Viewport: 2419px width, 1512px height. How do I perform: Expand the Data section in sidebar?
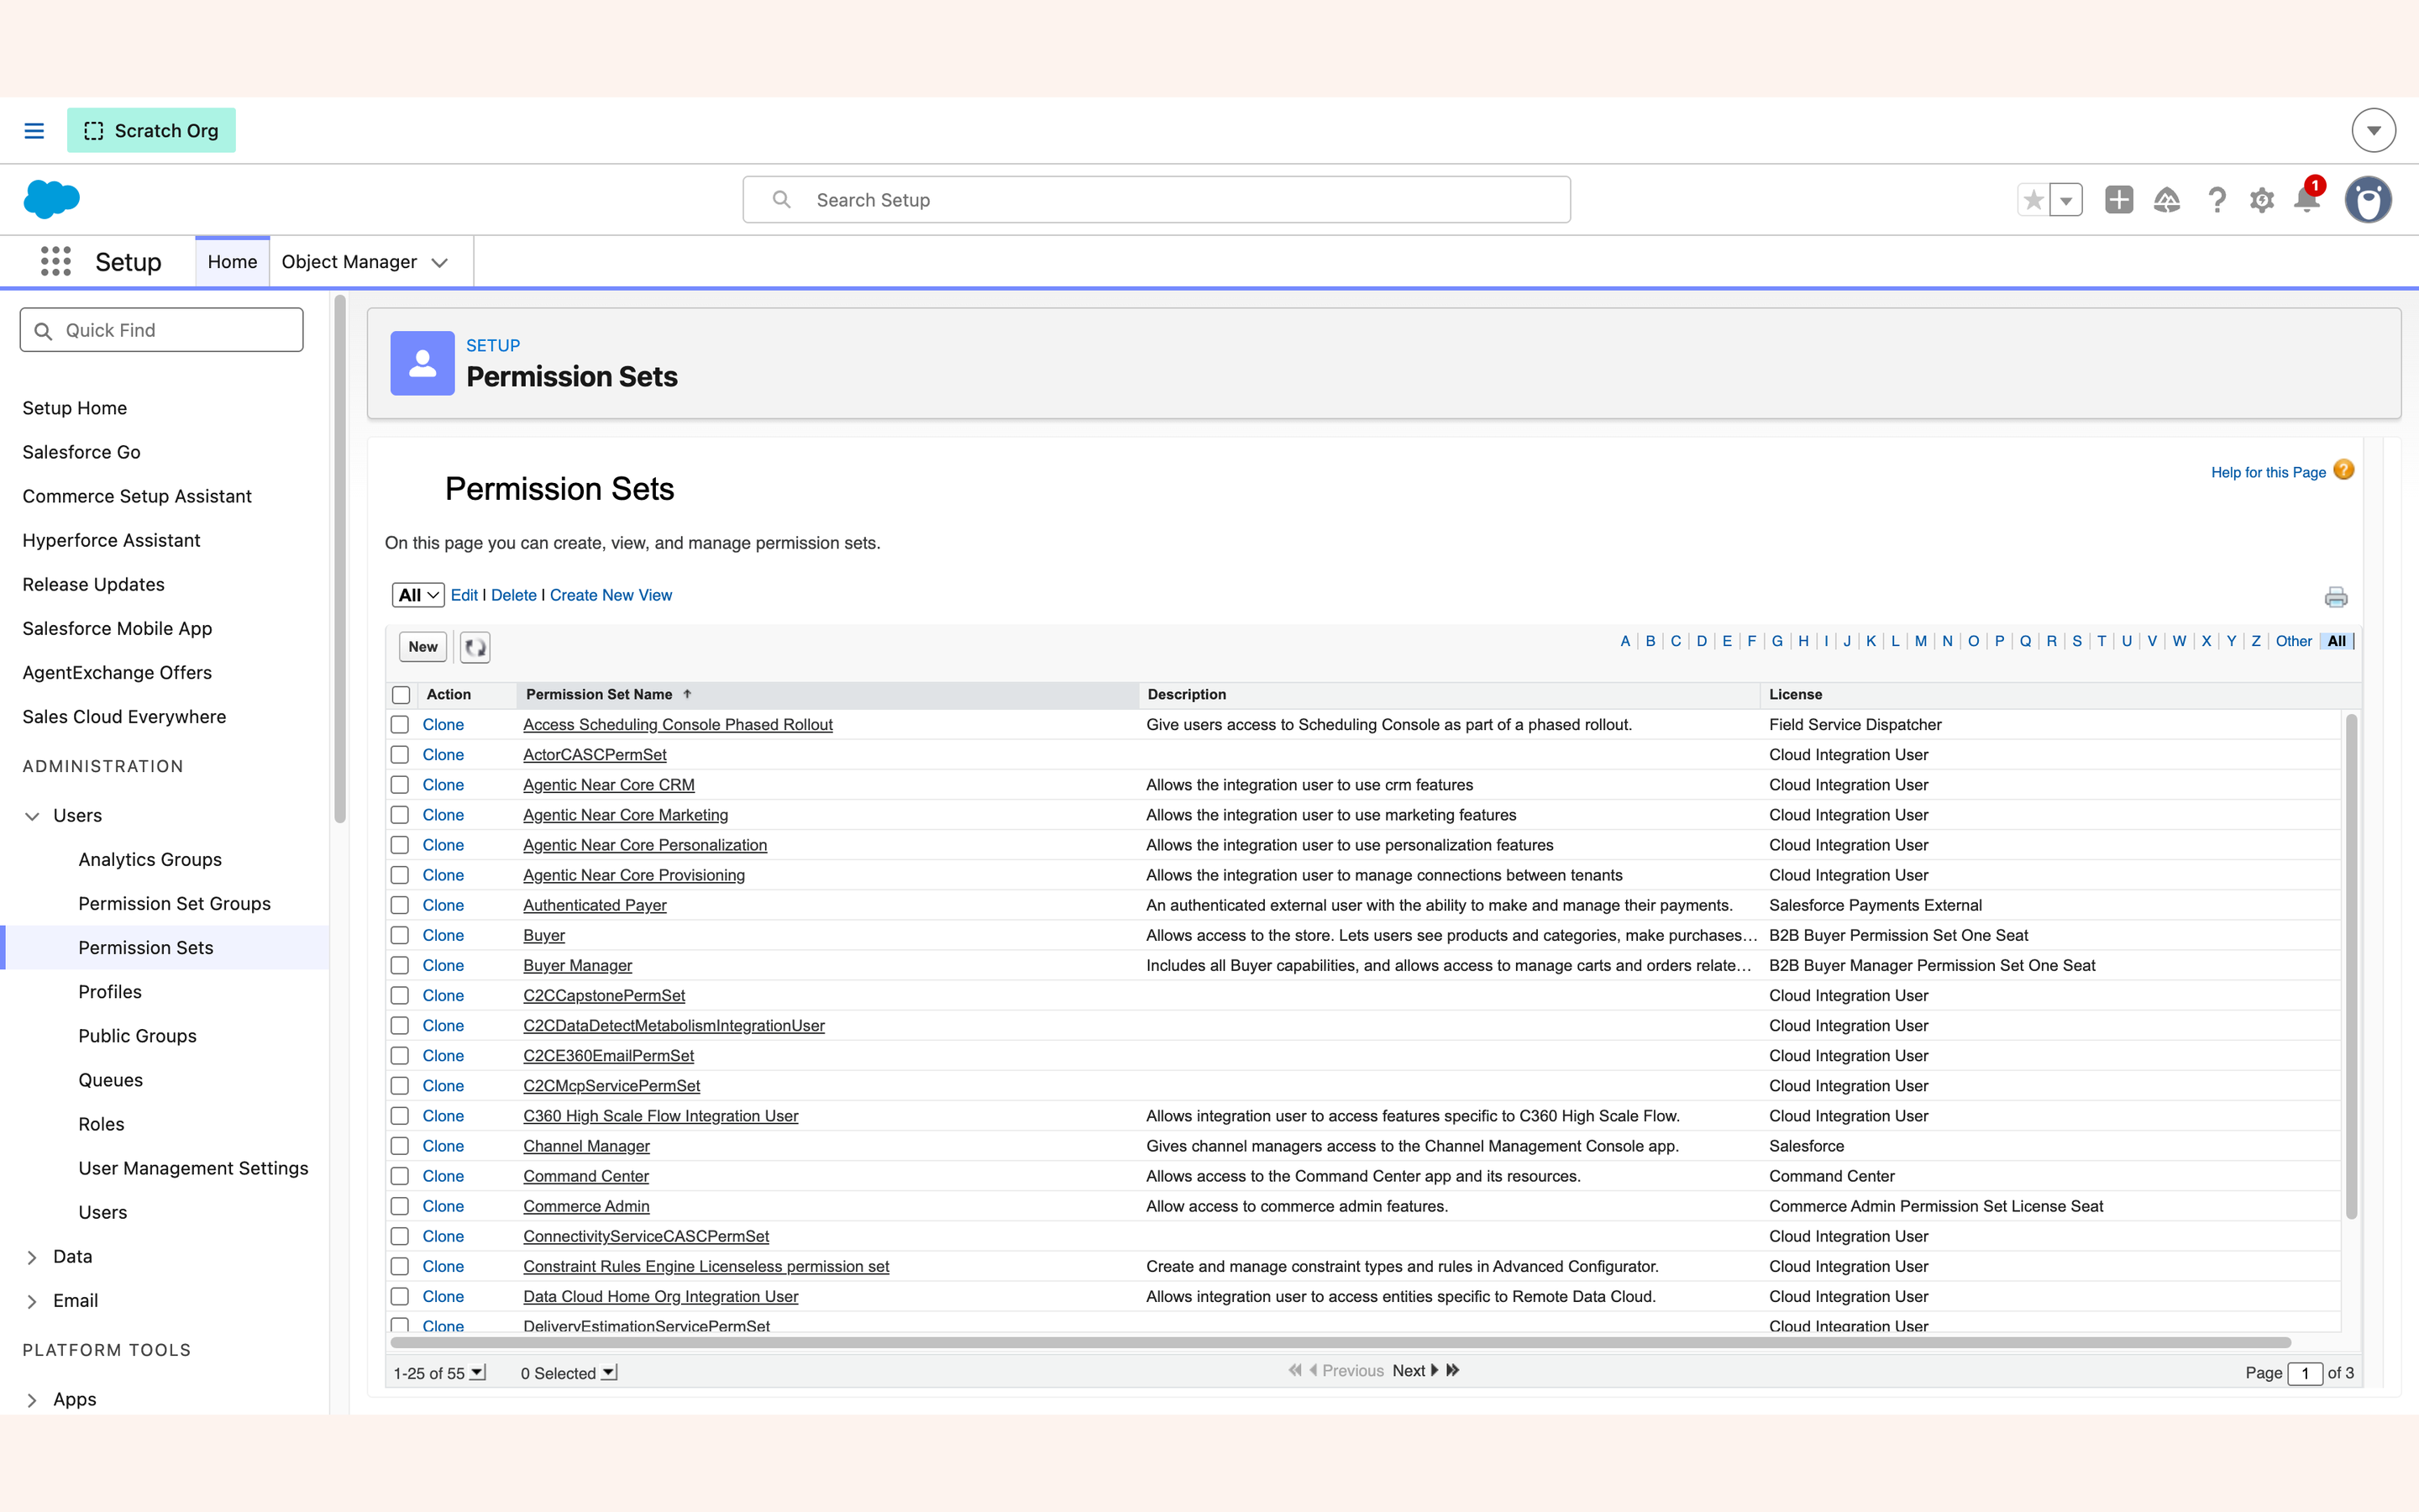tap(32, 1257)
